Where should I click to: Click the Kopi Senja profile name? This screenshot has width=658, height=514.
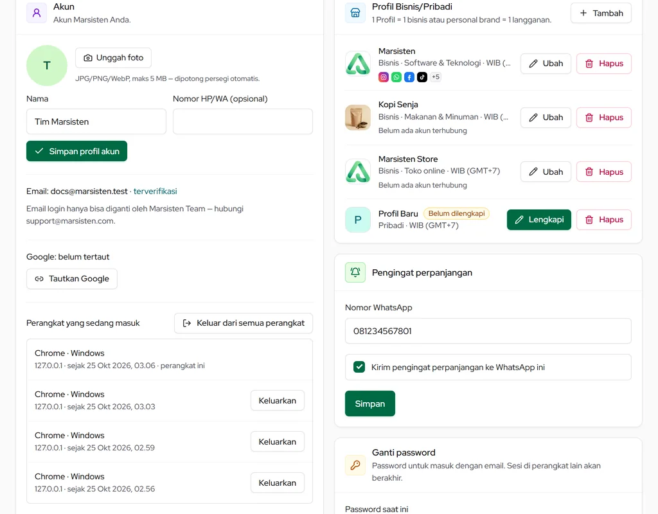tap(398, 105)
